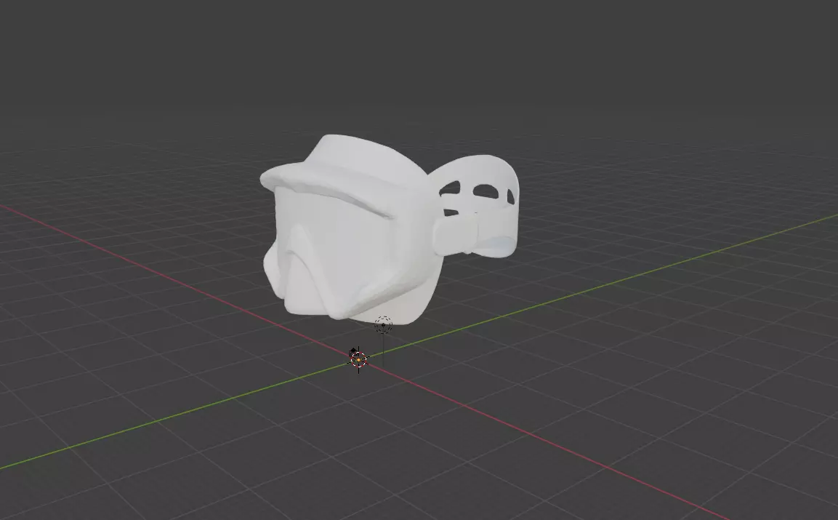Select the rectangular strap piece joining the meshes

click(x=455, y=235)
